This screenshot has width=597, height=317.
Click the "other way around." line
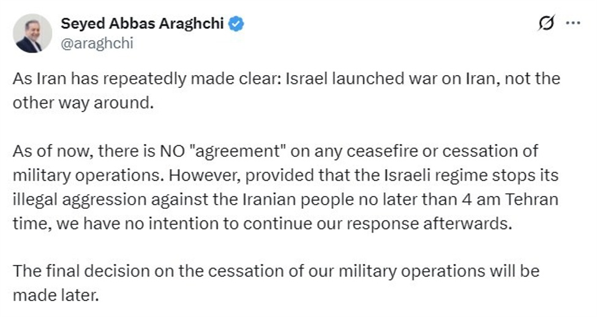[x=81, y=102]
